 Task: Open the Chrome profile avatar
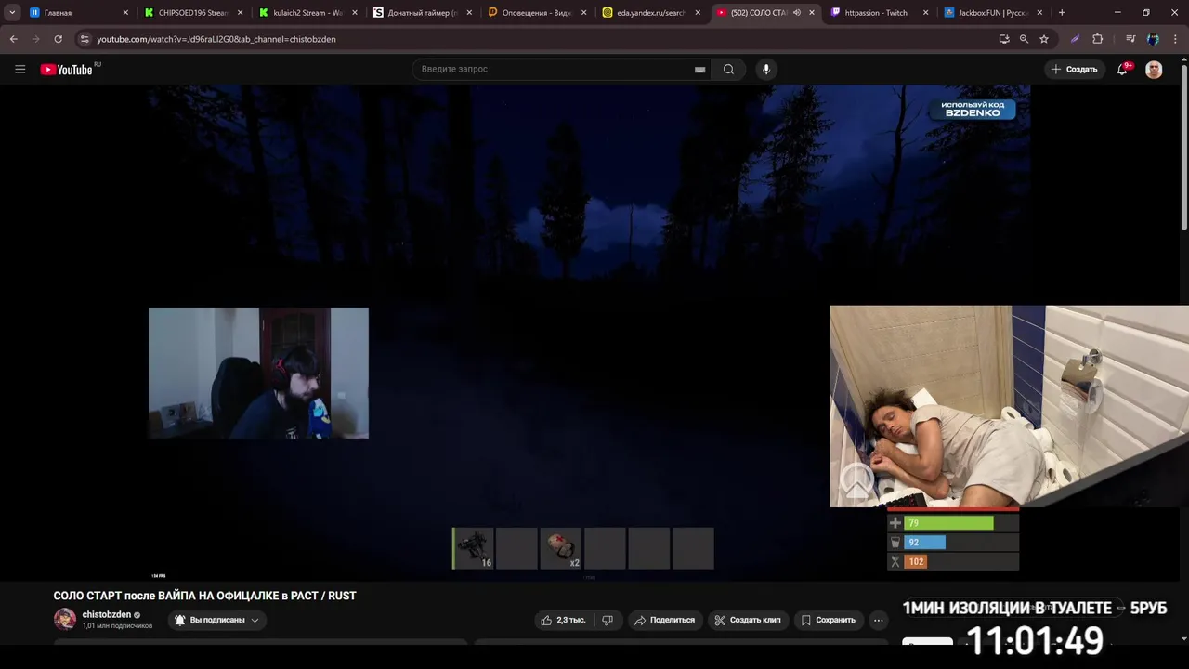pyautogui.click(x=1153, y=39)
